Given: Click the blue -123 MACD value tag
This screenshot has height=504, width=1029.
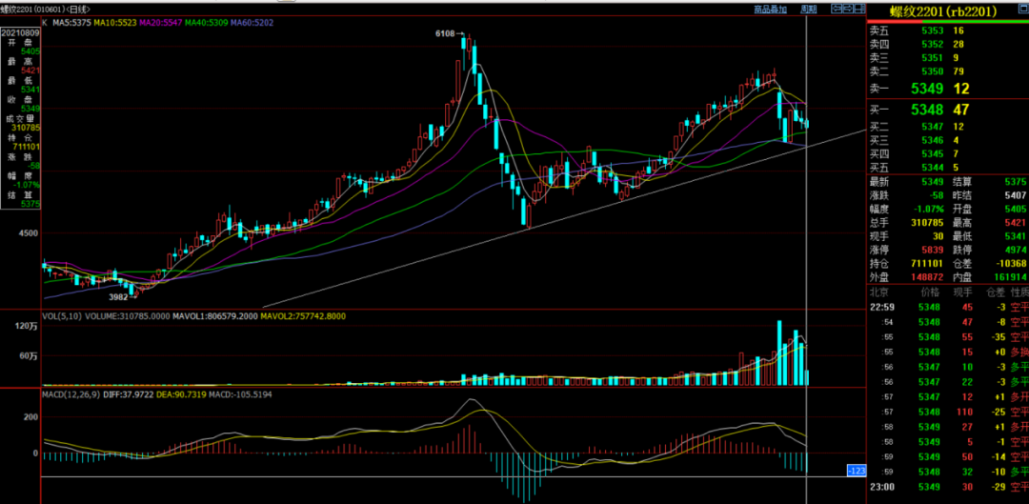Looking at the screenshot, I should pyautogui.click(x=855, y=471).
